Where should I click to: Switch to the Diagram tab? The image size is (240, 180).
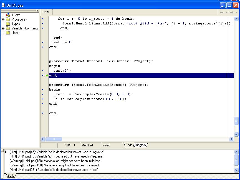click(x=140, y=145)
